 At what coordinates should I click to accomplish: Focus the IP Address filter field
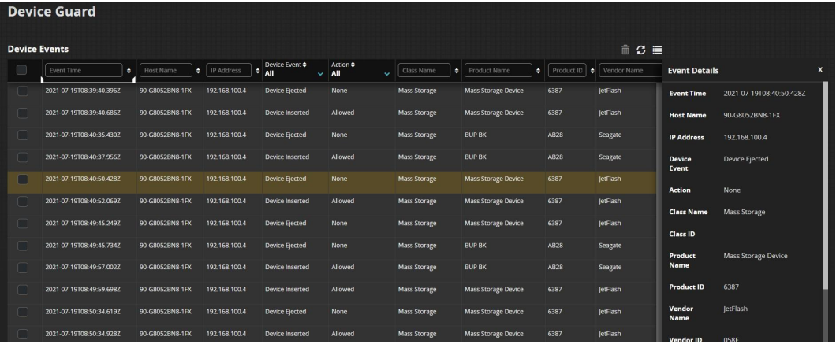pos(229,70)
